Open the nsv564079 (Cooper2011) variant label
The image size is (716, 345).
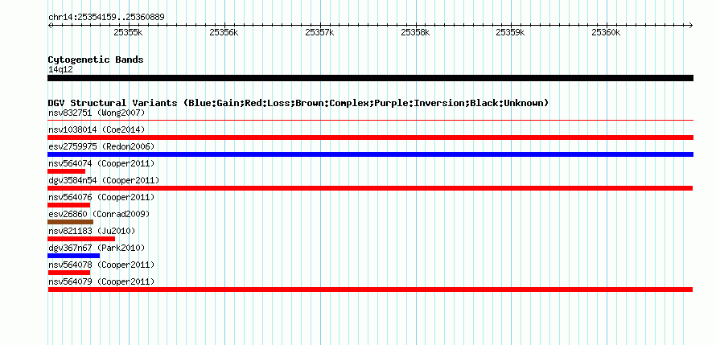pos(101,281)
